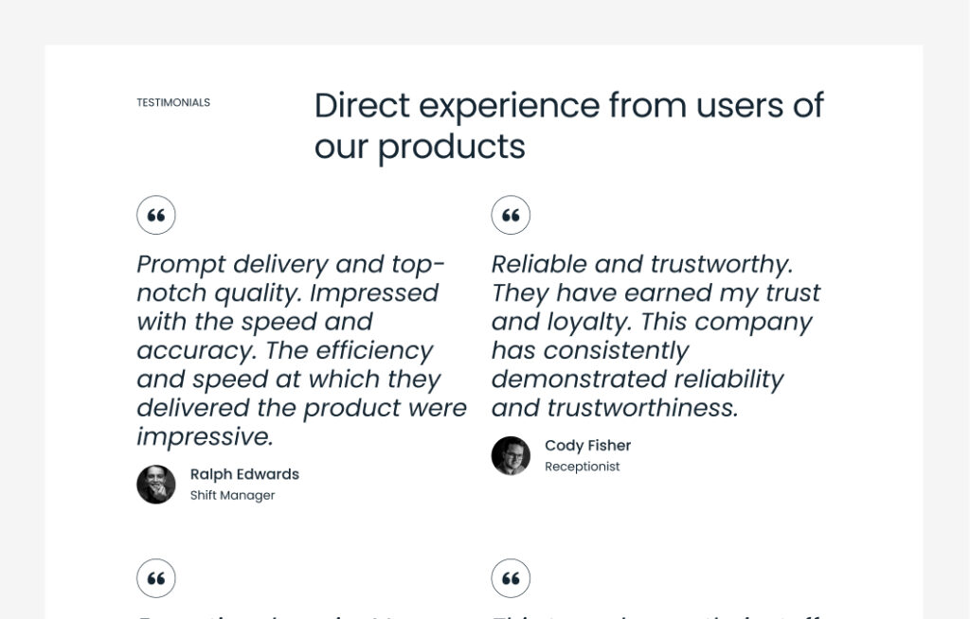The width and height of the screenshot is (970, 619).
Task: Click the quote icon above Cody Fisher's testimonial
Action: [x=511, y=216]
